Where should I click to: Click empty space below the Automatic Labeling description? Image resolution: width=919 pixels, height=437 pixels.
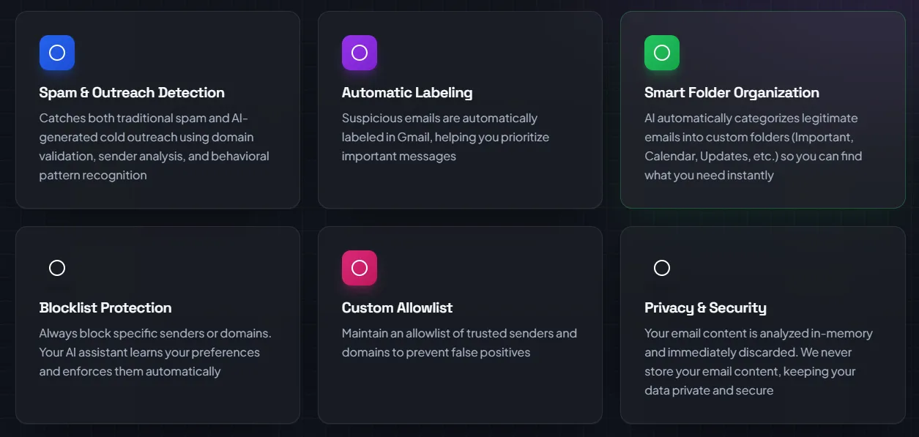point(460,185)
